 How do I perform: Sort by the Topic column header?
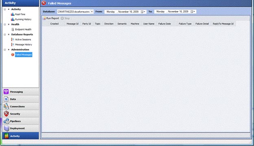click(x=98, y=24)
